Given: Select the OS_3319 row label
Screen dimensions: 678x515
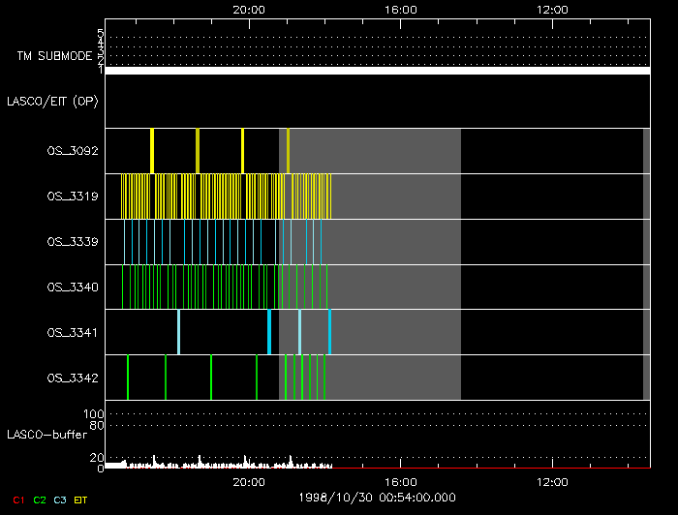Looking at the screenshot, I should [73, 197].
